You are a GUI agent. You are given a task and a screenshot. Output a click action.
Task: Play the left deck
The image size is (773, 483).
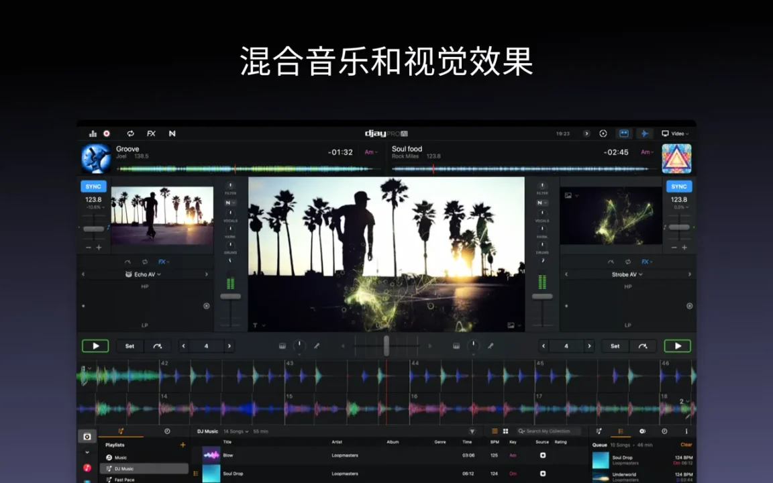(x=96, y=346)
